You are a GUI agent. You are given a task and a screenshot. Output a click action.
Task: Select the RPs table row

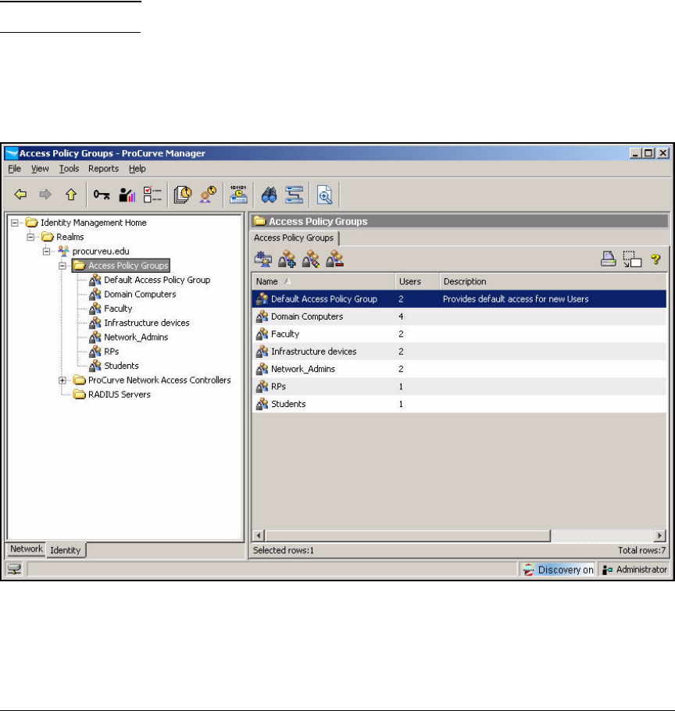(459, 386)
